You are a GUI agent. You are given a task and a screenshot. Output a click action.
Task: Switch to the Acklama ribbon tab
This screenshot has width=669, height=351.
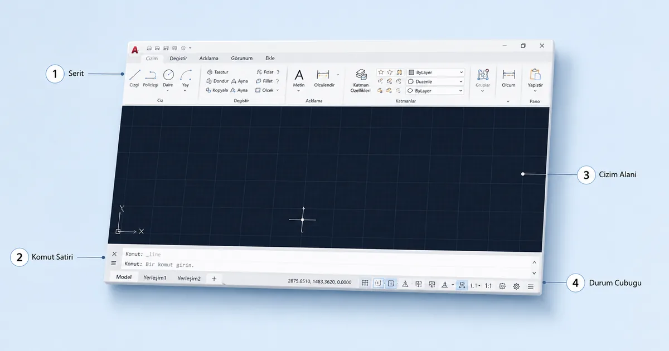(209, 58)
